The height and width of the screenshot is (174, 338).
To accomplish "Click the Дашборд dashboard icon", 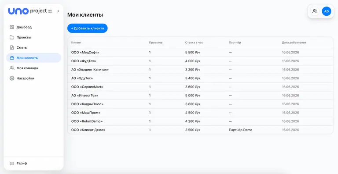I will 12,27.
